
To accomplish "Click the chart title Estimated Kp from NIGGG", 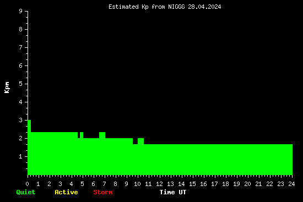I will pos(147,7).
